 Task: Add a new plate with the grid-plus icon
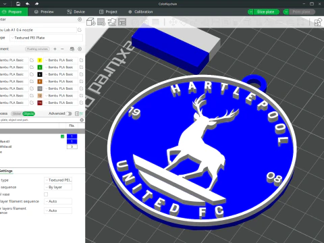click(101, 22)
